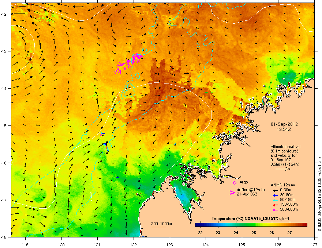The width and height of the screenshot is (322, 248).
Task: Click the longitude axis label 126
Action: coord(278,244)
